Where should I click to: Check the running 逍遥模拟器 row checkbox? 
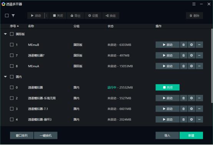coord(12,88)
